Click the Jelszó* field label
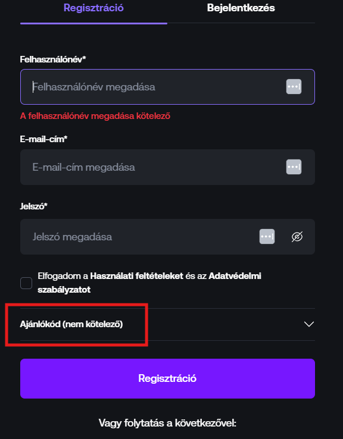Viewport: 343px width, 439px height. pos(33,206)
